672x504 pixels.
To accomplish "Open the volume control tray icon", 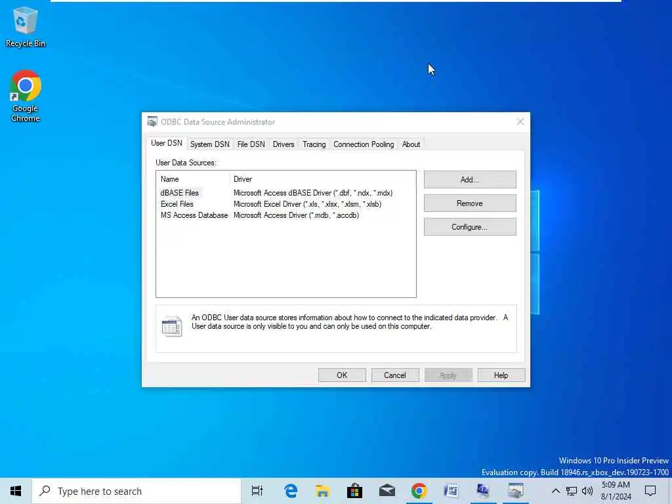I will 587,491.
